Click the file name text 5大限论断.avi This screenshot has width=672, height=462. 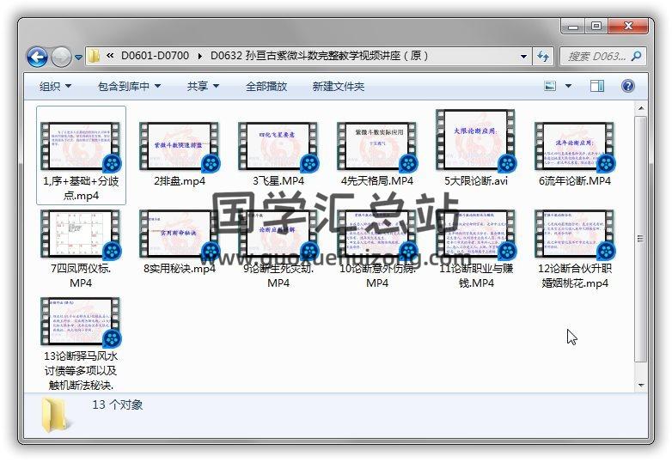click(x=476, y=181)
